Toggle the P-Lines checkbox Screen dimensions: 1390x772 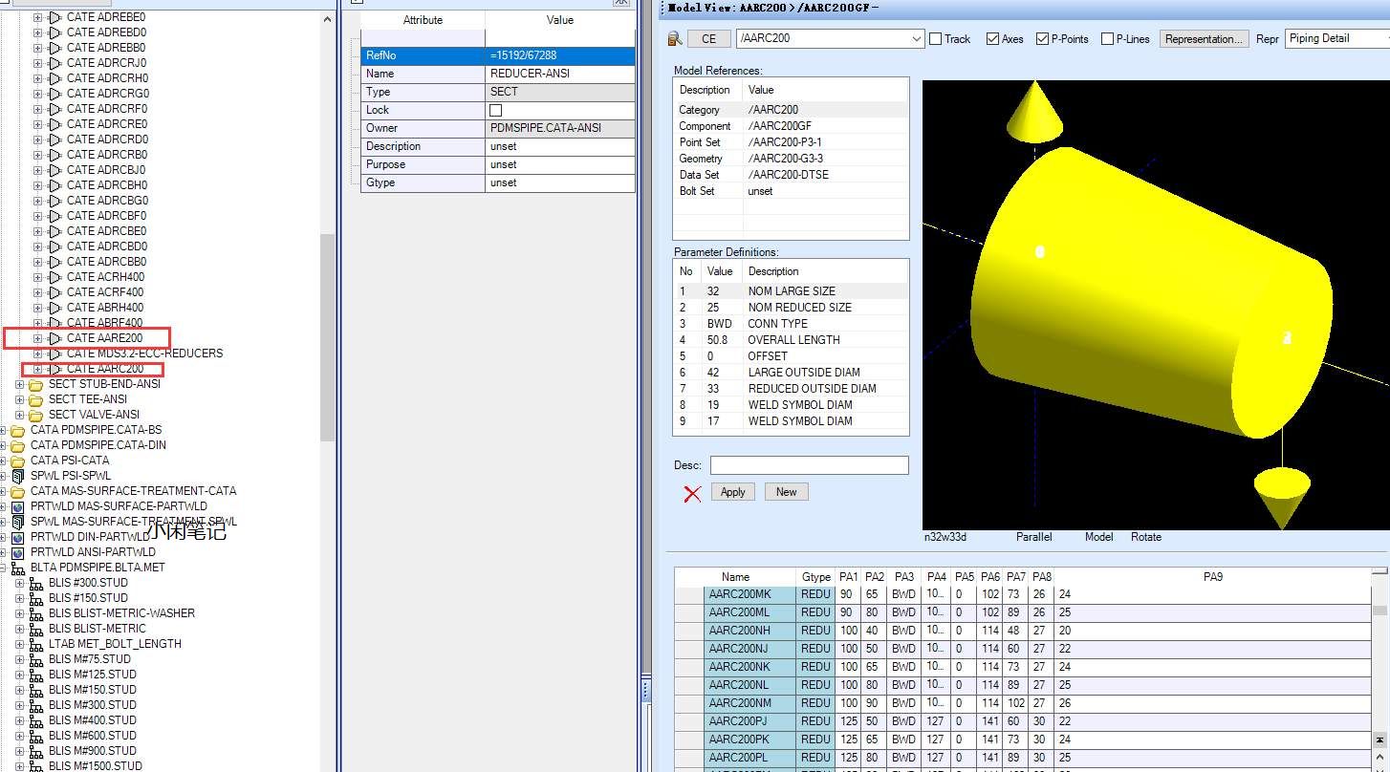(x=1107, y=39)
